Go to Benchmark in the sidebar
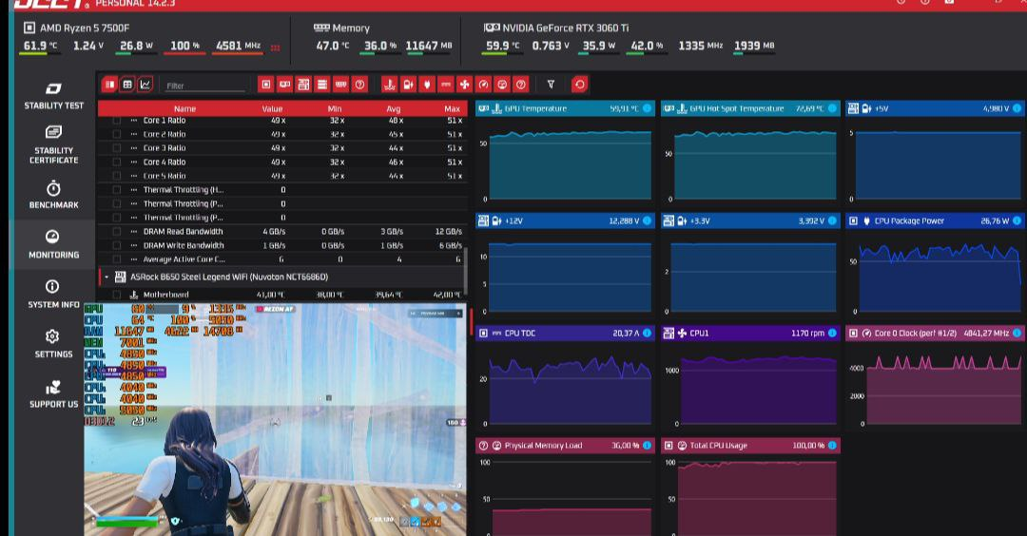Viewport: 1027px width, 536px height. coord(53,194)
